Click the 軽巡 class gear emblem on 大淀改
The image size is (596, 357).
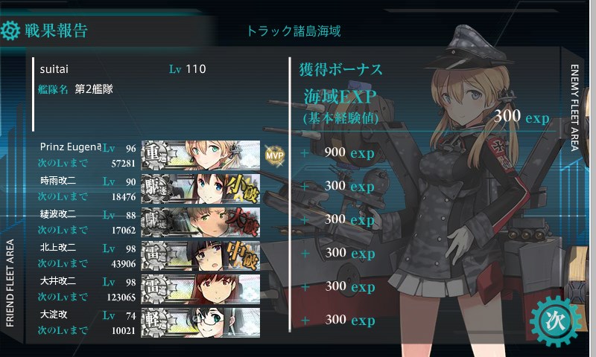coord(156,323)
